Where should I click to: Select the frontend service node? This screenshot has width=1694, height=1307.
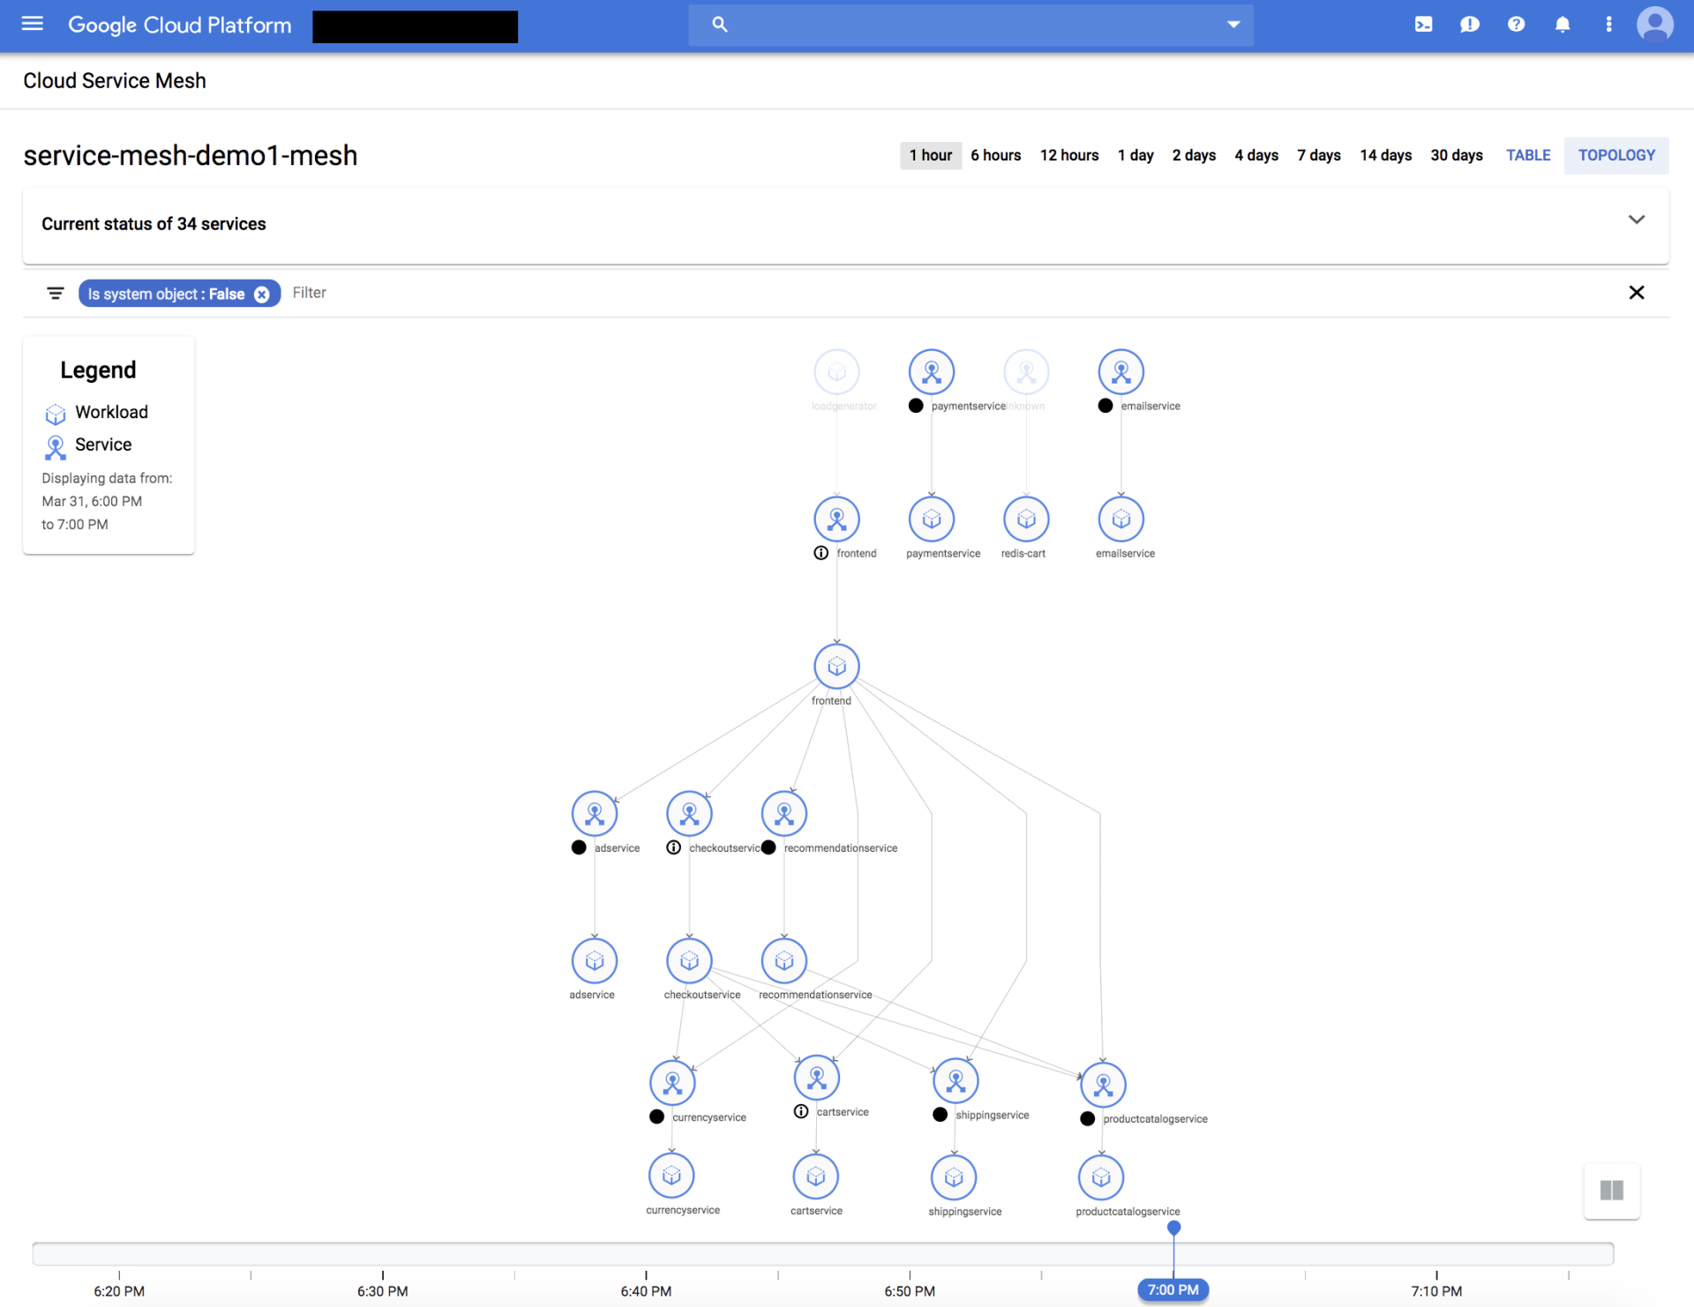[x=836, y=519]
